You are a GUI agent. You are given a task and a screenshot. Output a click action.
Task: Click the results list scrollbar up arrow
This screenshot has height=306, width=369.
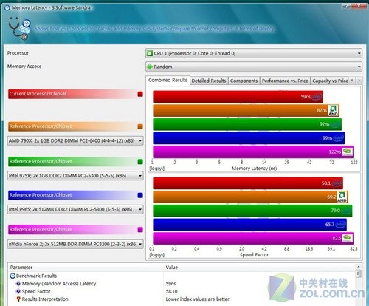click(359, 267)
